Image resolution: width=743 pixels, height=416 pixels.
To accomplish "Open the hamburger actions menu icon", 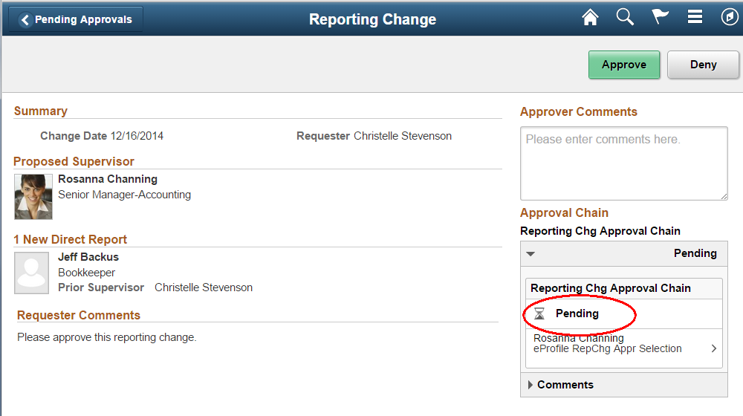I will pos(695,18).
